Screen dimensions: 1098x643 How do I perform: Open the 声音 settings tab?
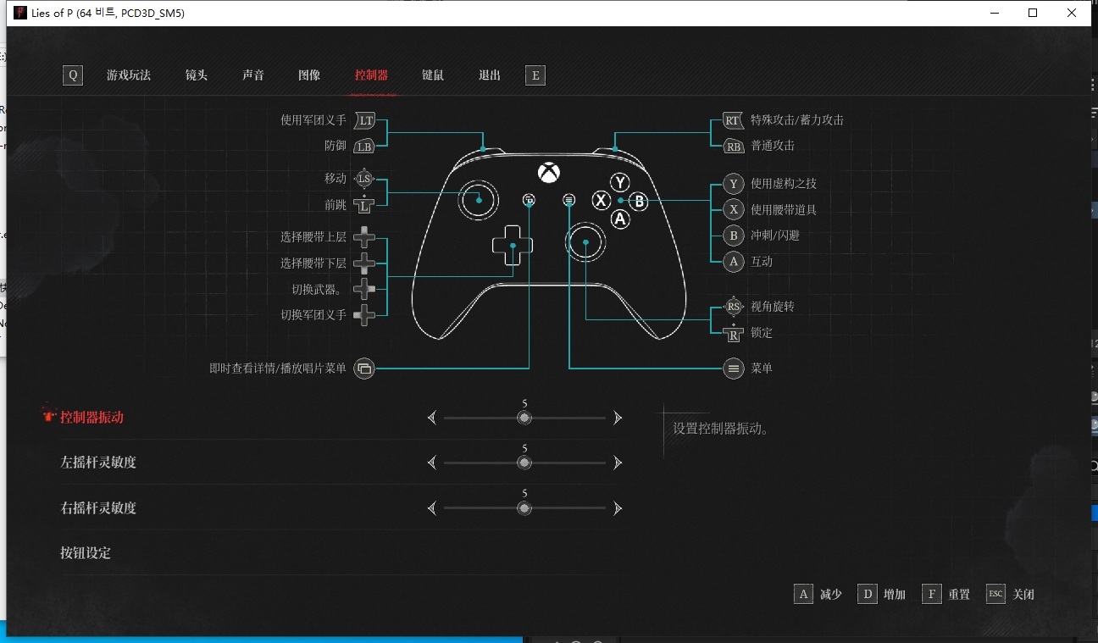[x=253, y=75]
